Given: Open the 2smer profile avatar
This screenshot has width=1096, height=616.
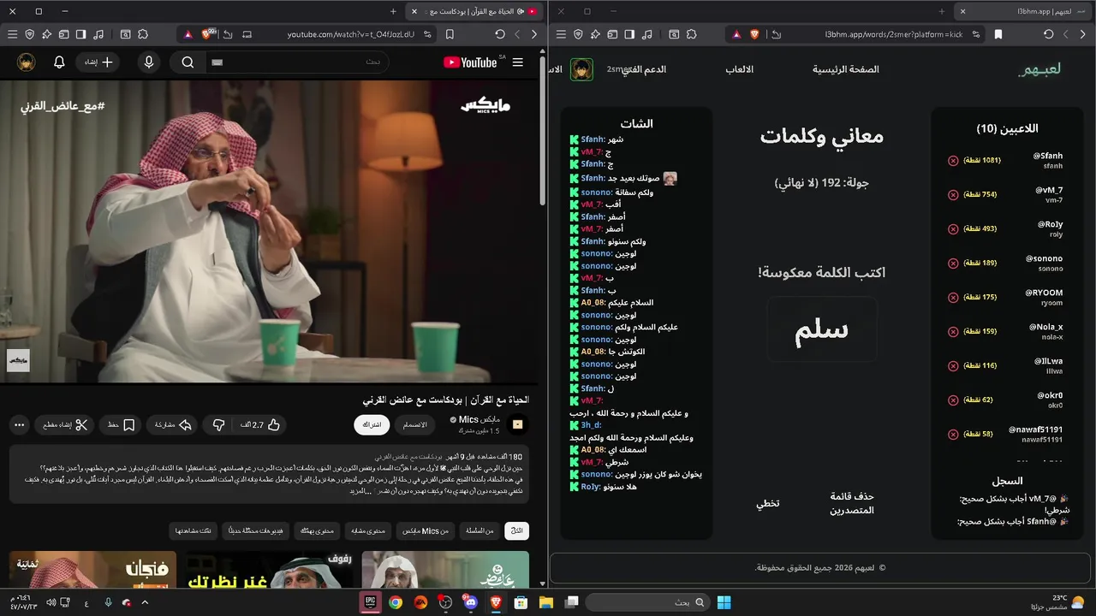Looking at the screenshot, I should tap(582, 69).
